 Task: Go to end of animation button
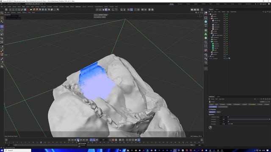[x=87, y=140]
